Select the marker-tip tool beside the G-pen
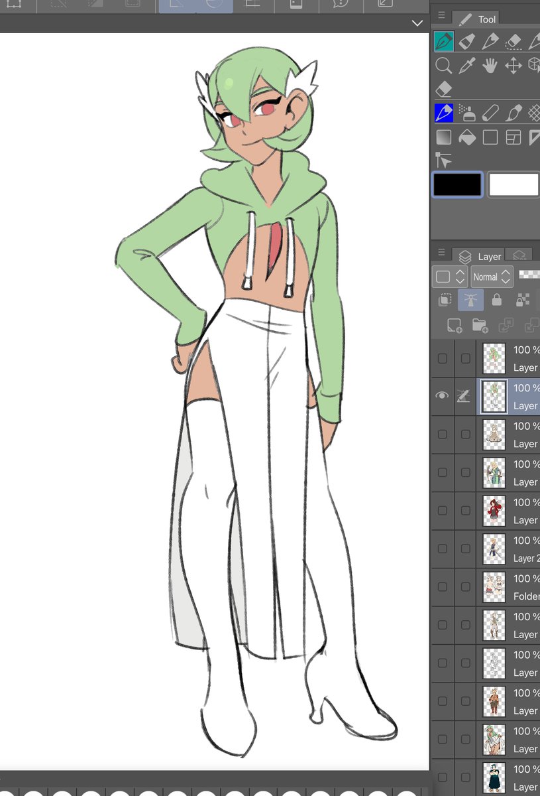Viewport: 540px width, 796px height. click(x=467, y=41)
